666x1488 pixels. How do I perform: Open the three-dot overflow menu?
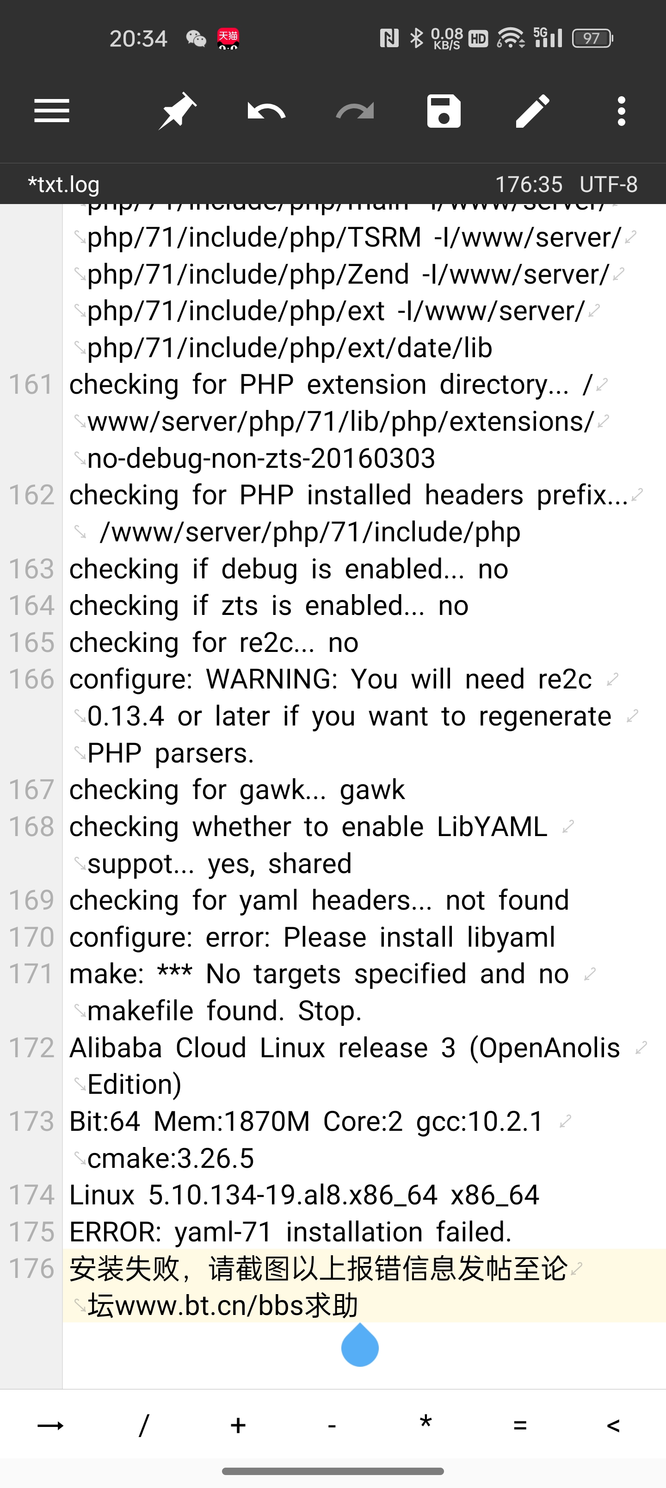621,111
